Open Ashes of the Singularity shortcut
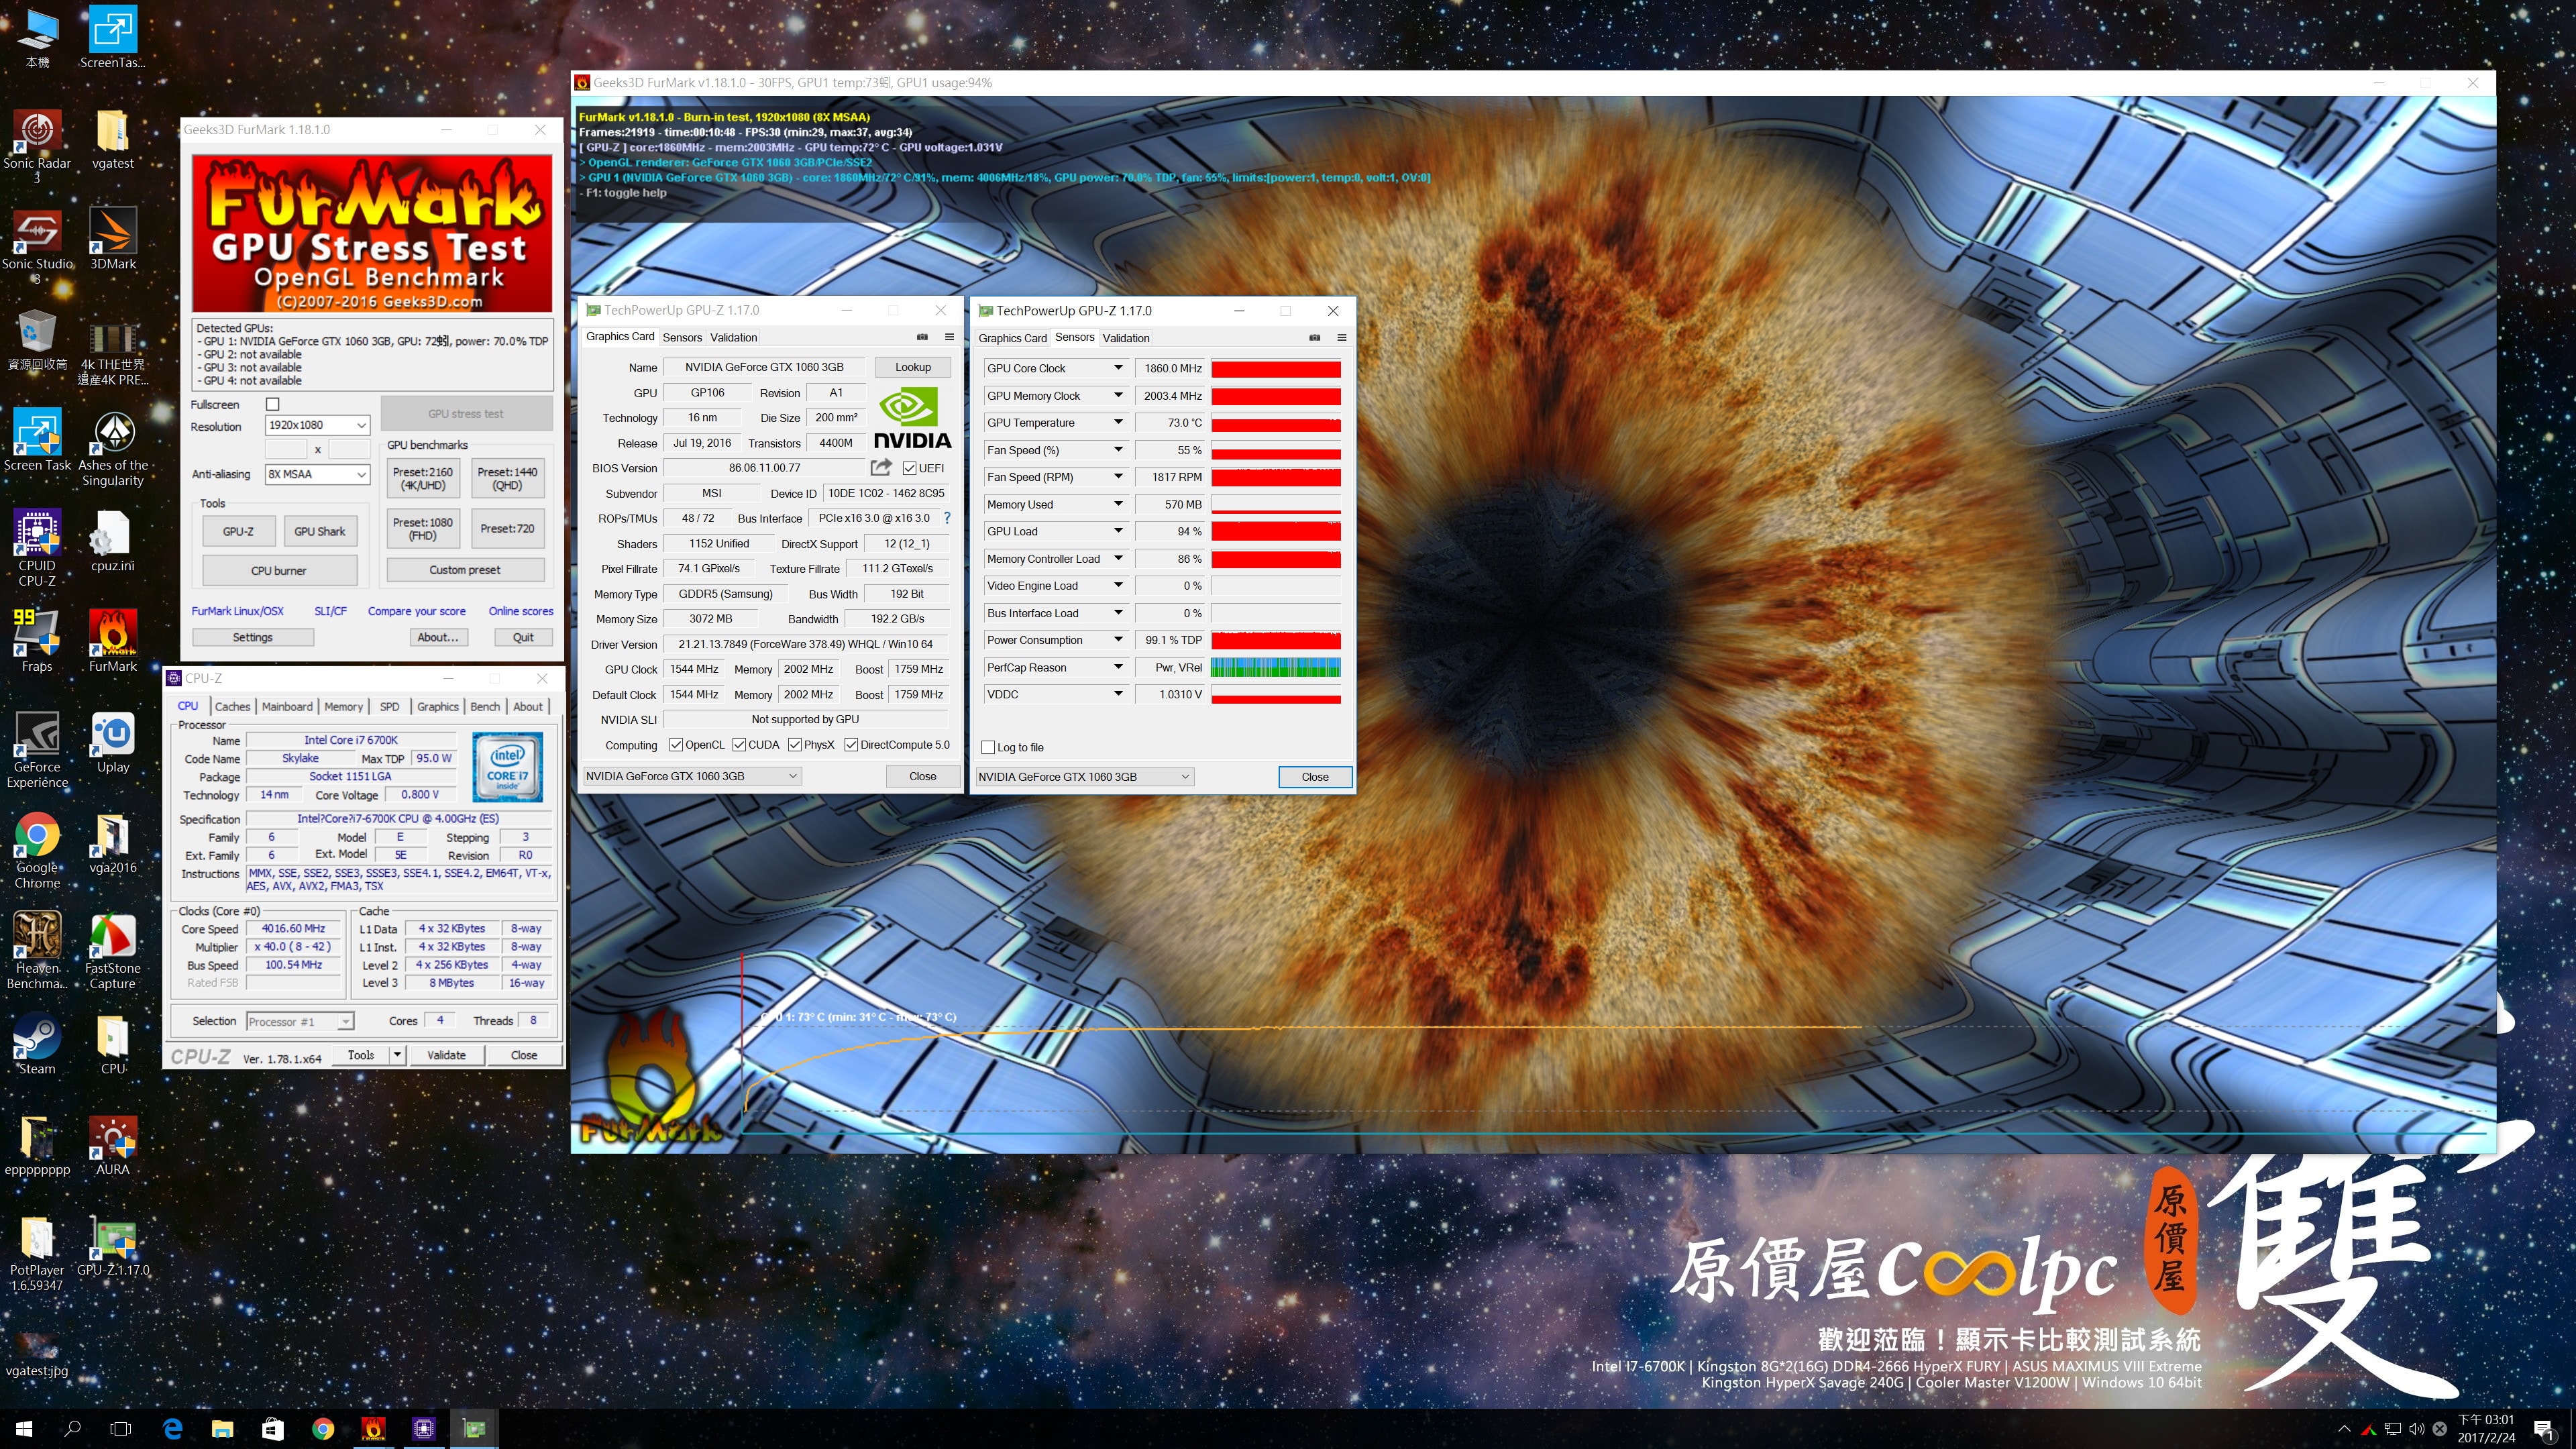Image resolution: width=2576 pixels, height=1449 pixels. click(x=113, y=448)
